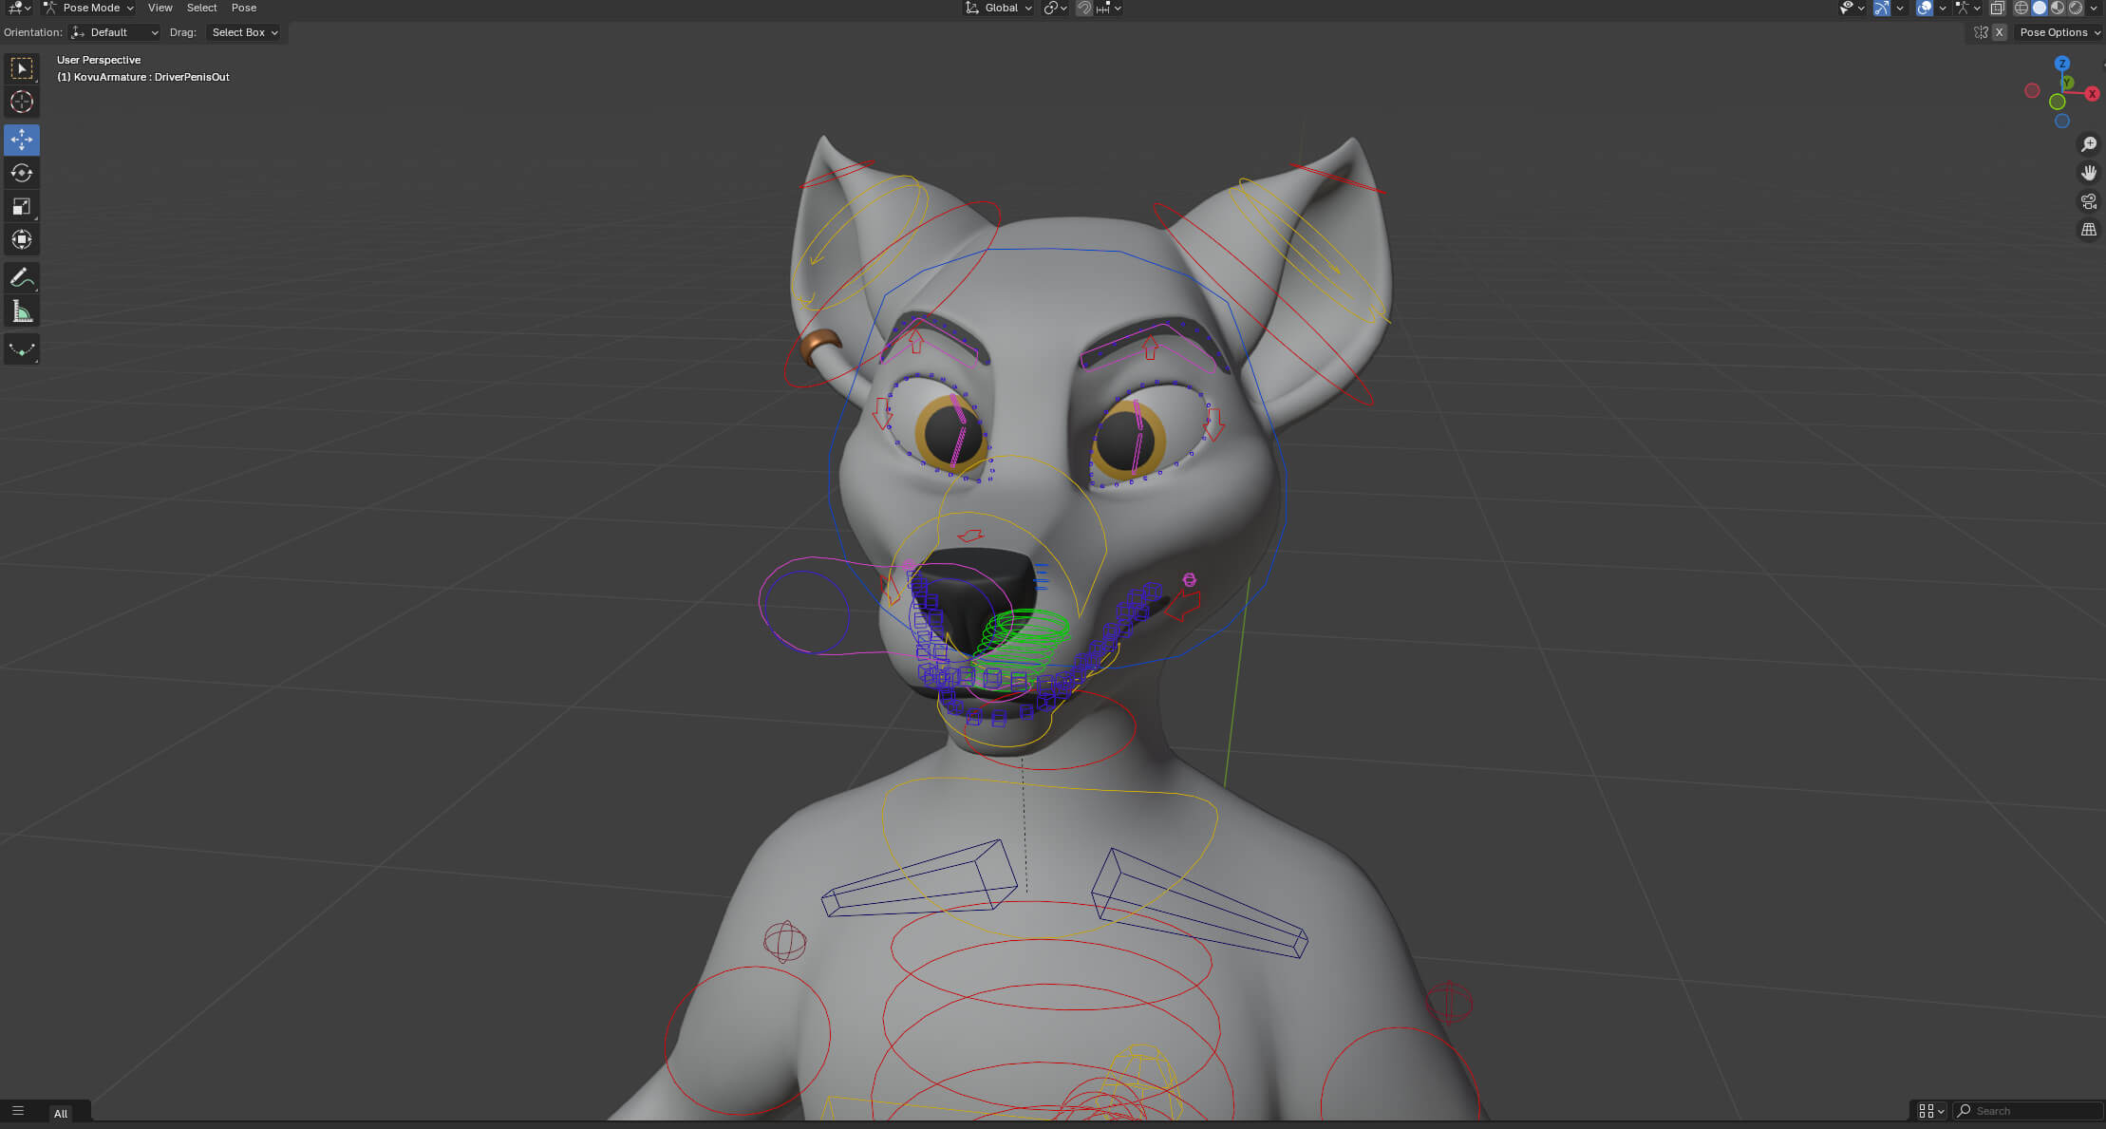
Task: Click the red X axis on gizmo
Action: pos(2092,94)
